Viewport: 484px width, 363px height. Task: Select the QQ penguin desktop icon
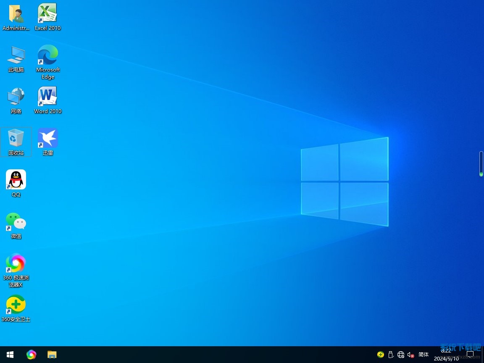[x=16, y=180]
